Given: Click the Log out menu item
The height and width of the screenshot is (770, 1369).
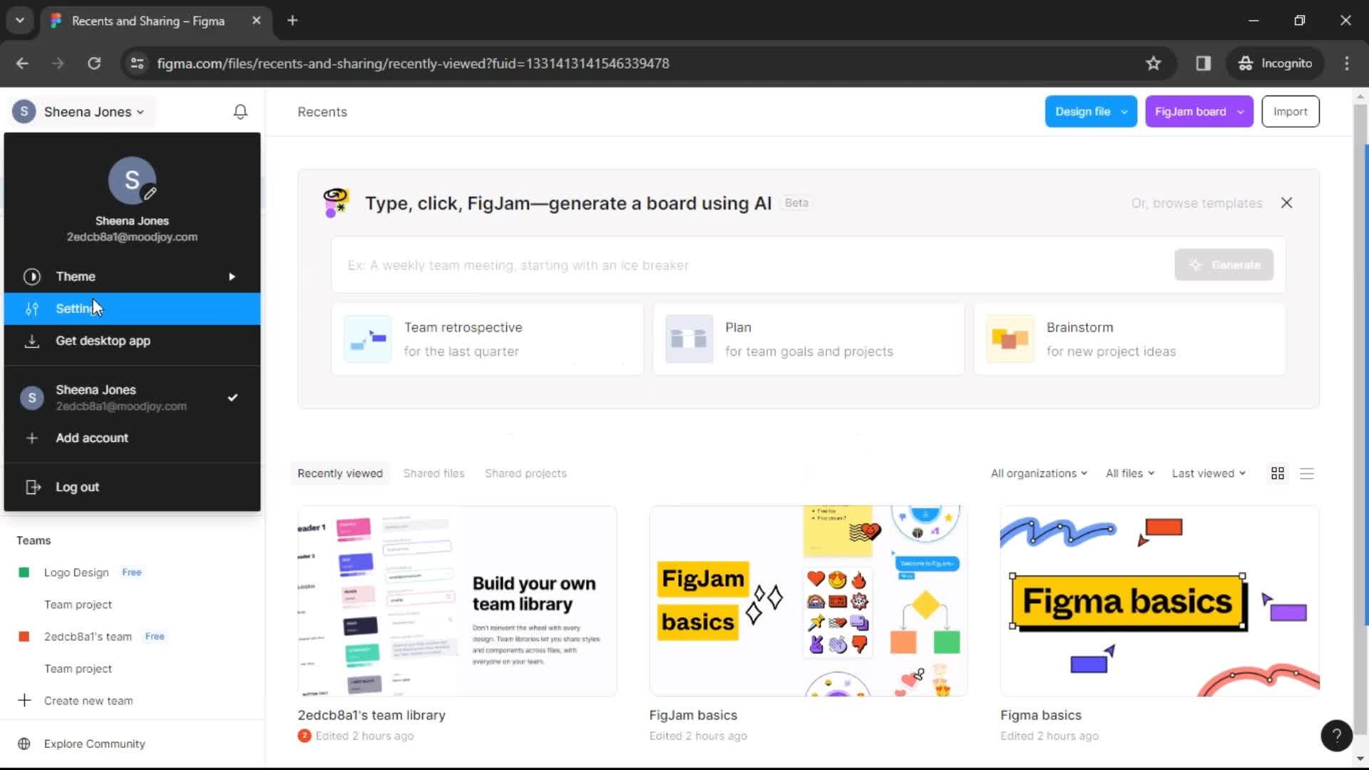Looking at the screenshot, I should [77, 487].
